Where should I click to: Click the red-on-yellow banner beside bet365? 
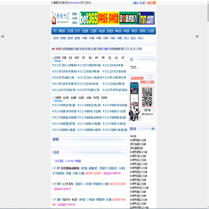click(x=108, y=18)
